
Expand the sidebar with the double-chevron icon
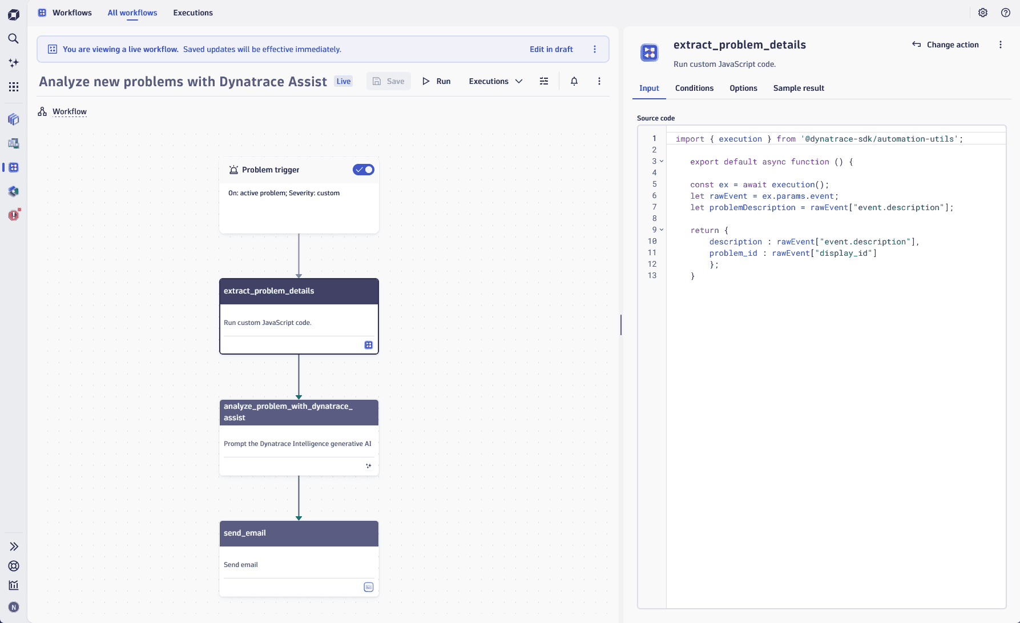click(13, 546)
